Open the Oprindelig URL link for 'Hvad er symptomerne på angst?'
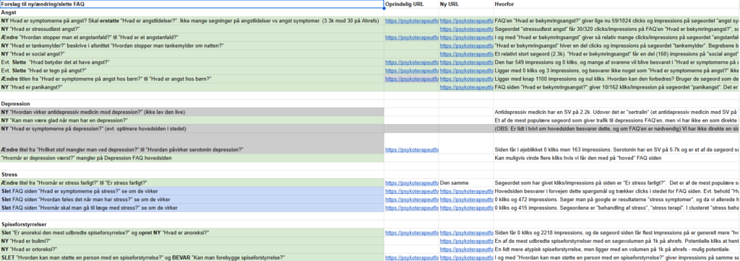The image size is (740, 261). [x=411, y=21]
